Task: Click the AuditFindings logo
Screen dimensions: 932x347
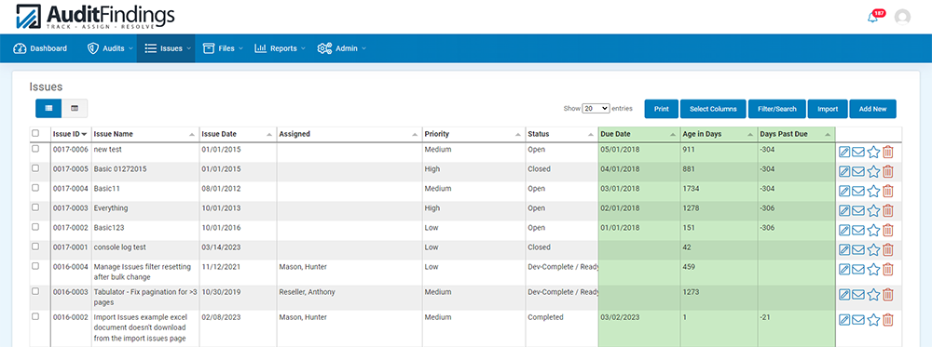Action: tap(95, 17)
